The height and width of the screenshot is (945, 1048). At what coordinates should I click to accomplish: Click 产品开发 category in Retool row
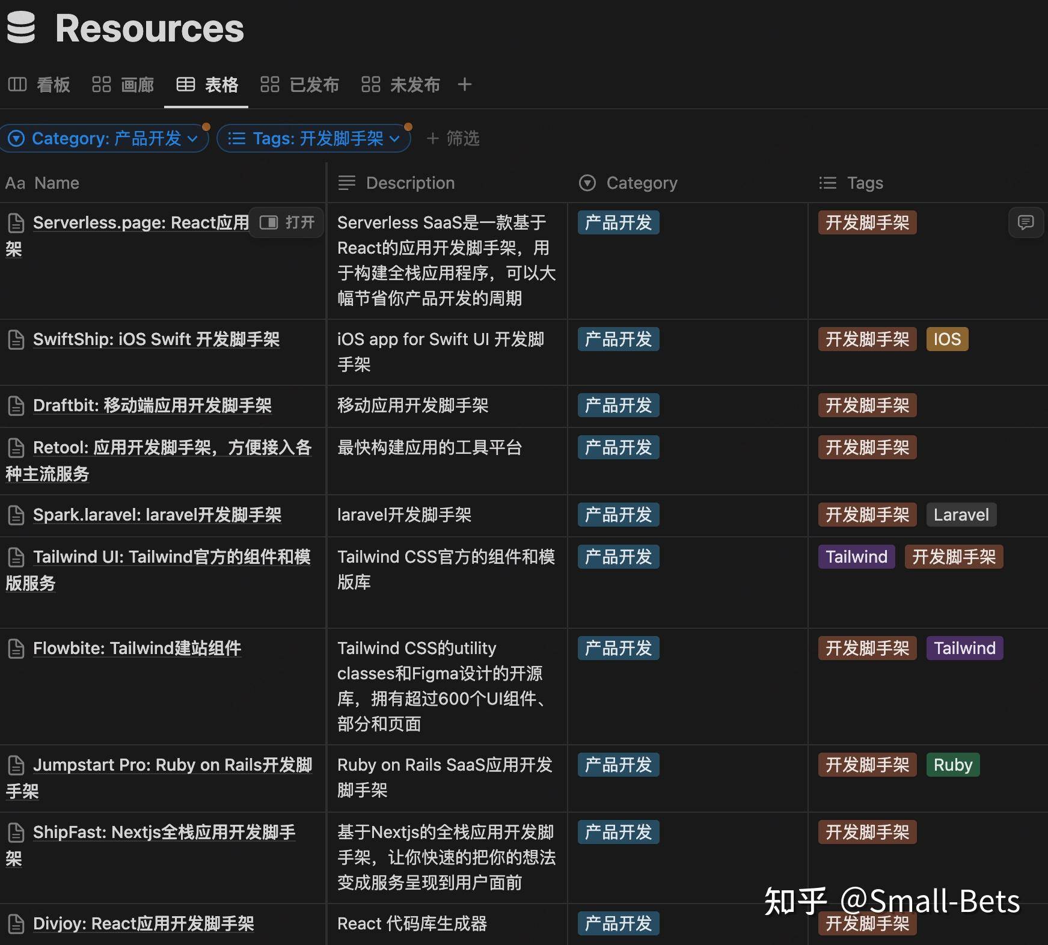click(618, 447)
